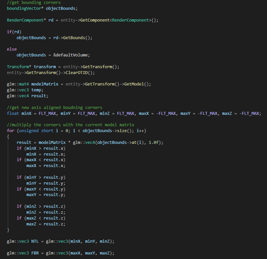
Task: Click 'result = modelMatrix *' assignment
Action: click(x=44, y=143)
